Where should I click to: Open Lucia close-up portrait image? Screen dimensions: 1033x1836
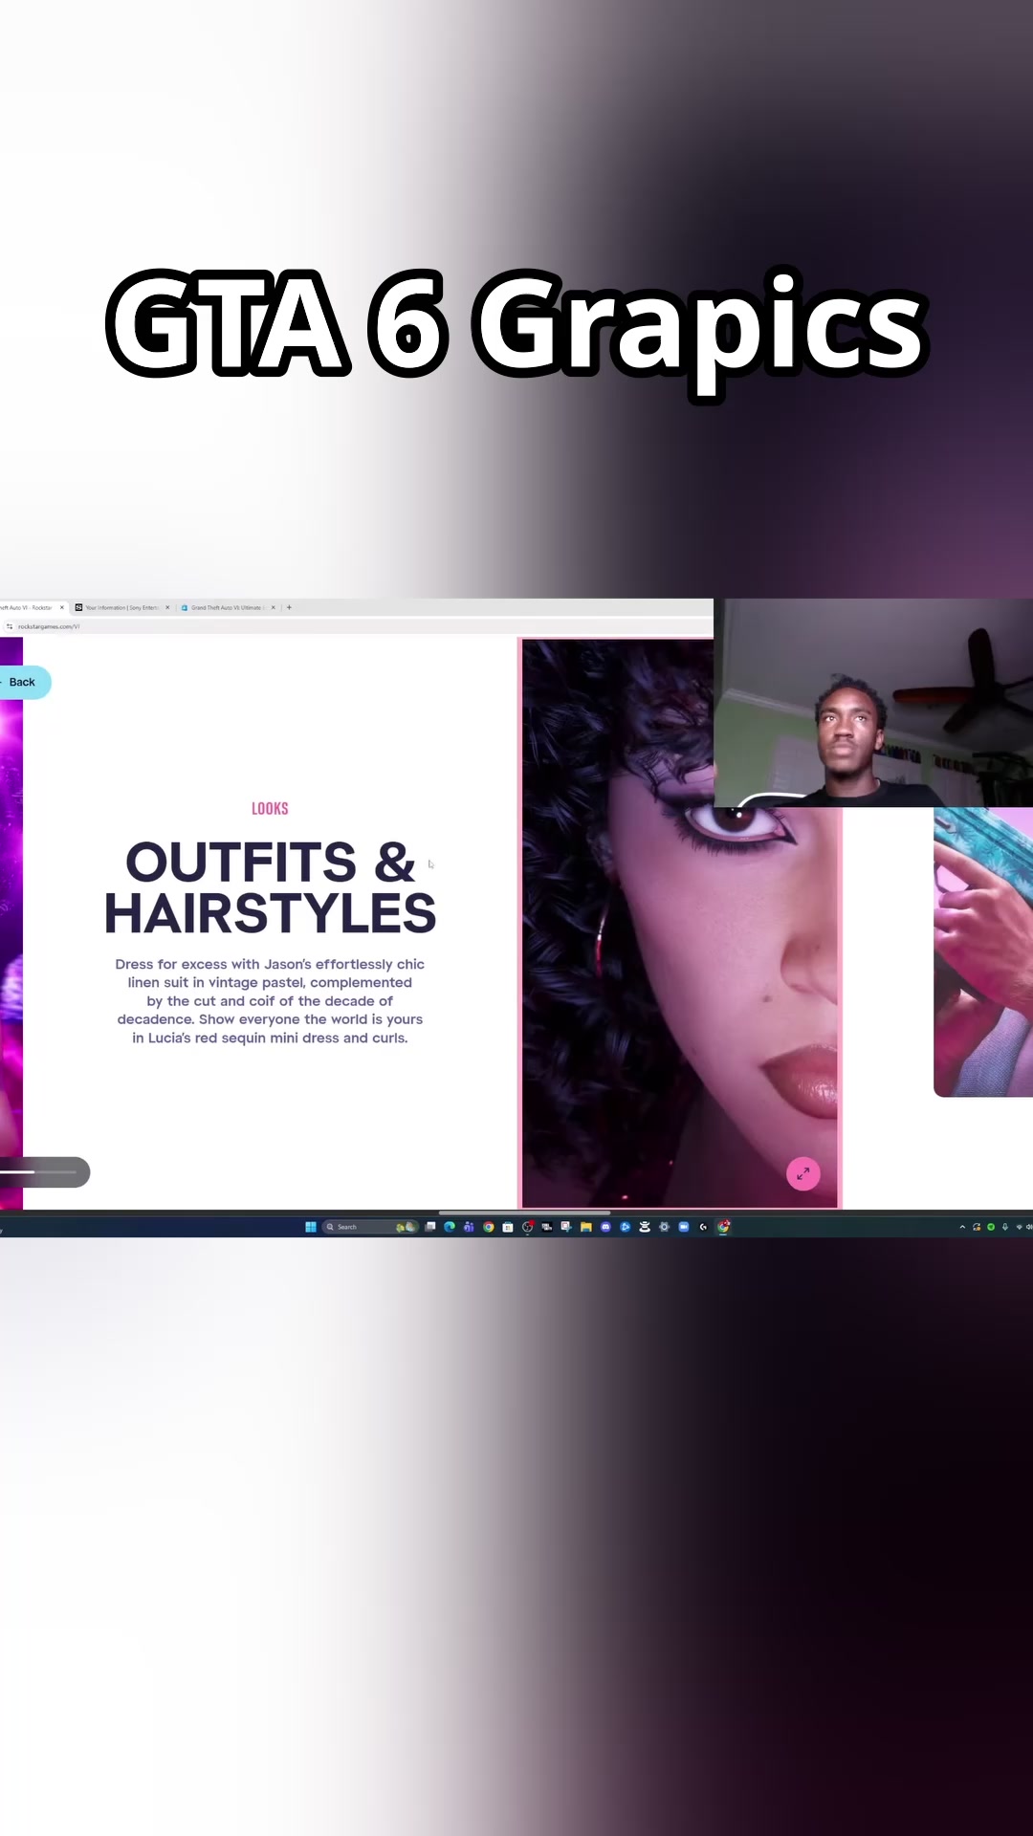pyautogui.click(x=680, y=923)
